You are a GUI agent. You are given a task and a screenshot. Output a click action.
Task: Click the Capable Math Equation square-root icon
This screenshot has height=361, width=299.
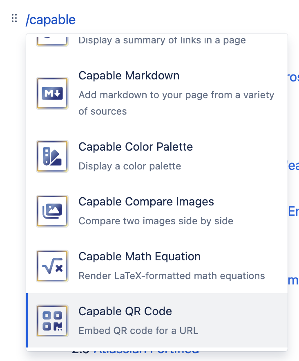pyautogui.click(x=52, y=266)
